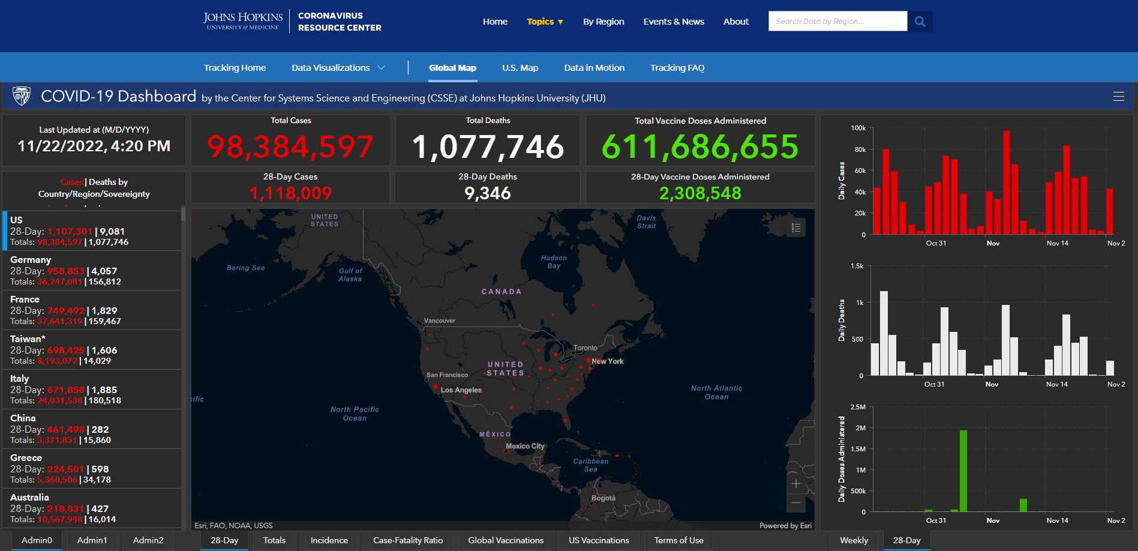Expand the Topics dropdown
Viewport: 1138px width, 551px height.
(545, 22)
